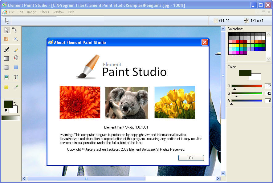Open the Image menu

(x=31, y=12)
